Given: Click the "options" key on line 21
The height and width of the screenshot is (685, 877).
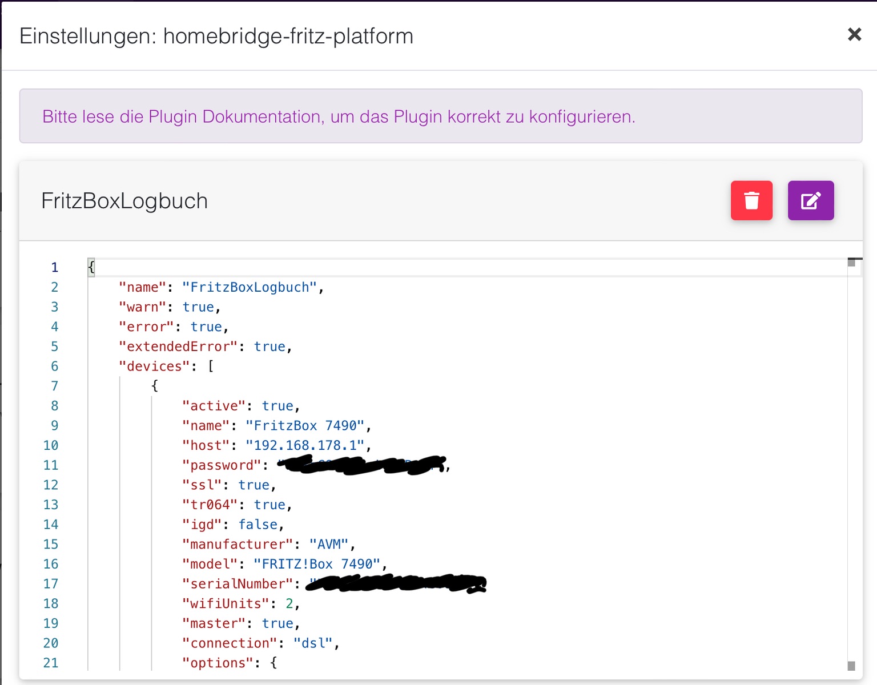Looking at the screenshot, I should tap(218, 663).
